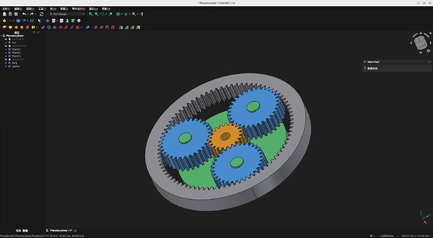Viewport: 433px width, 238px height.
Task: Select the PlanetaryGear : 1* document tab
Action: coord(61,230)
